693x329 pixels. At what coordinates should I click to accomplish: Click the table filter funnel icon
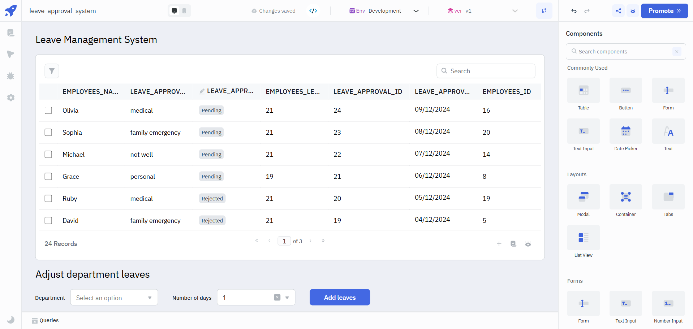(x=52, y=71)
